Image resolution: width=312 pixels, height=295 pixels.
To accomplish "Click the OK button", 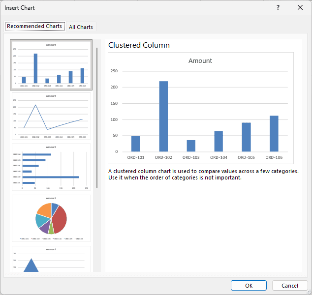I will (x=249, y=286).
